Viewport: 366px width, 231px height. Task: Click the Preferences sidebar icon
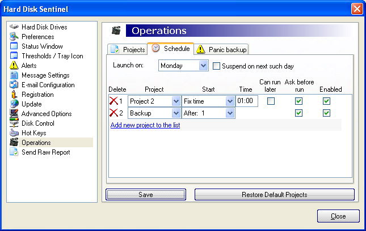(x=14, y=37)
